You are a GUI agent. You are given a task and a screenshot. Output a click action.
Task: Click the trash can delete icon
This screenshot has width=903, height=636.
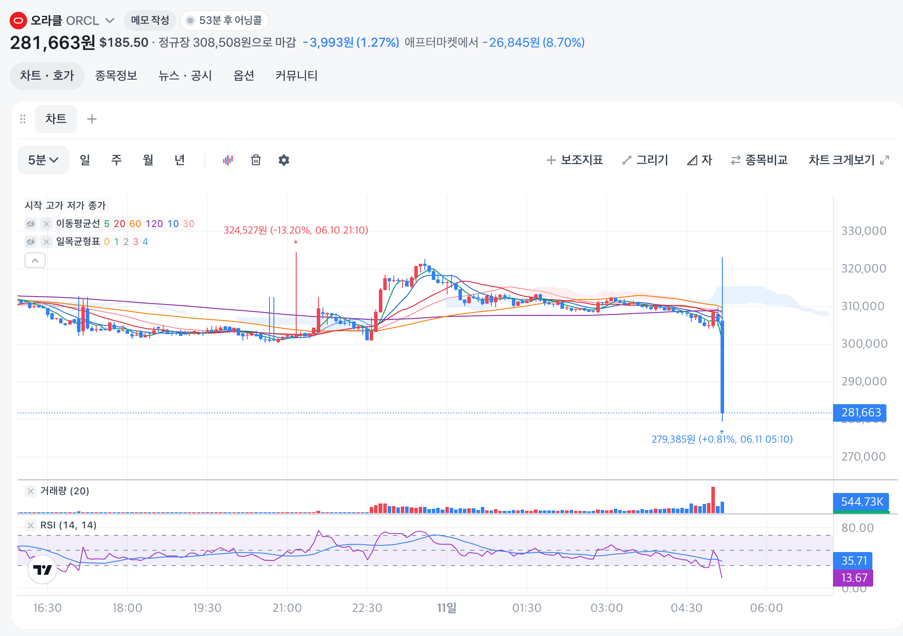(x=256, y=160)
